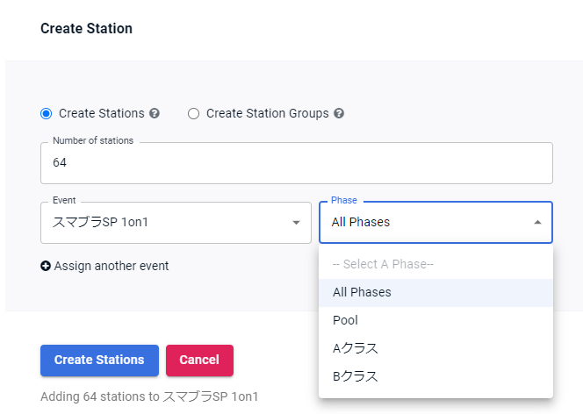Click the Phase field showing All Phases
This screenshot has height=414, width=583.
421,223
